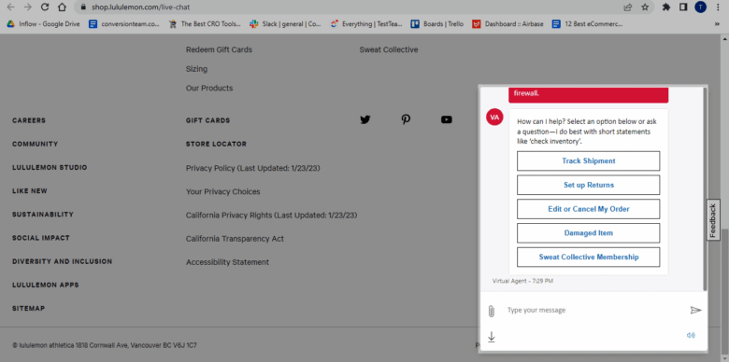Open the Twitter social icon

point(365,119)
